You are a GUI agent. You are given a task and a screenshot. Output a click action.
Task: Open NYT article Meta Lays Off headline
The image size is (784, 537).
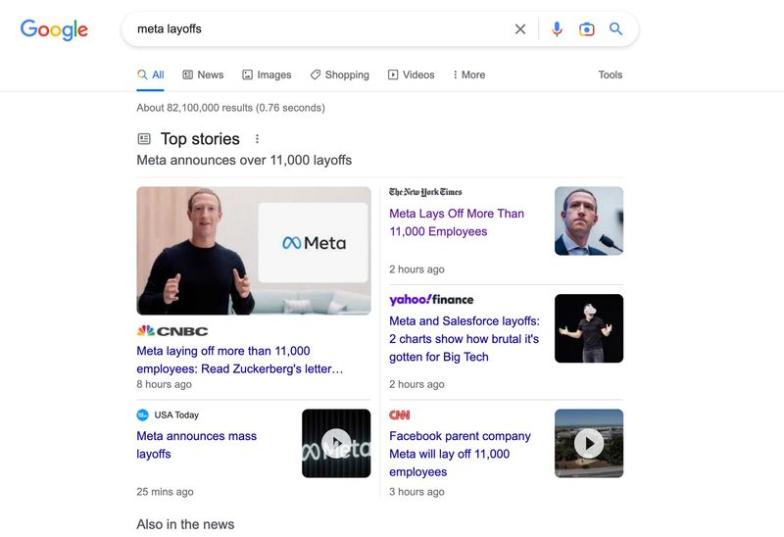457,222
